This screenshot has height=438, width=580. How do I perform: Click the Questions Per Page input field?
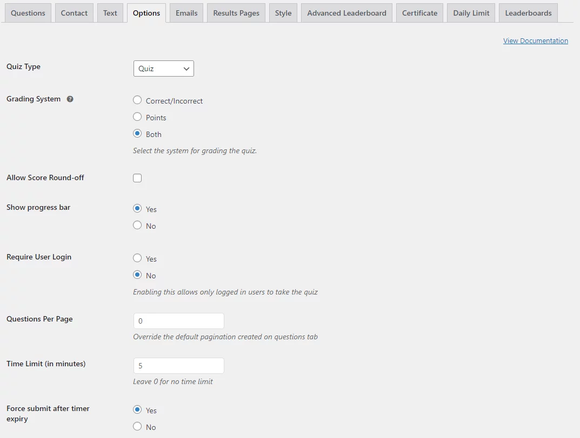click(x=178, y=320)
